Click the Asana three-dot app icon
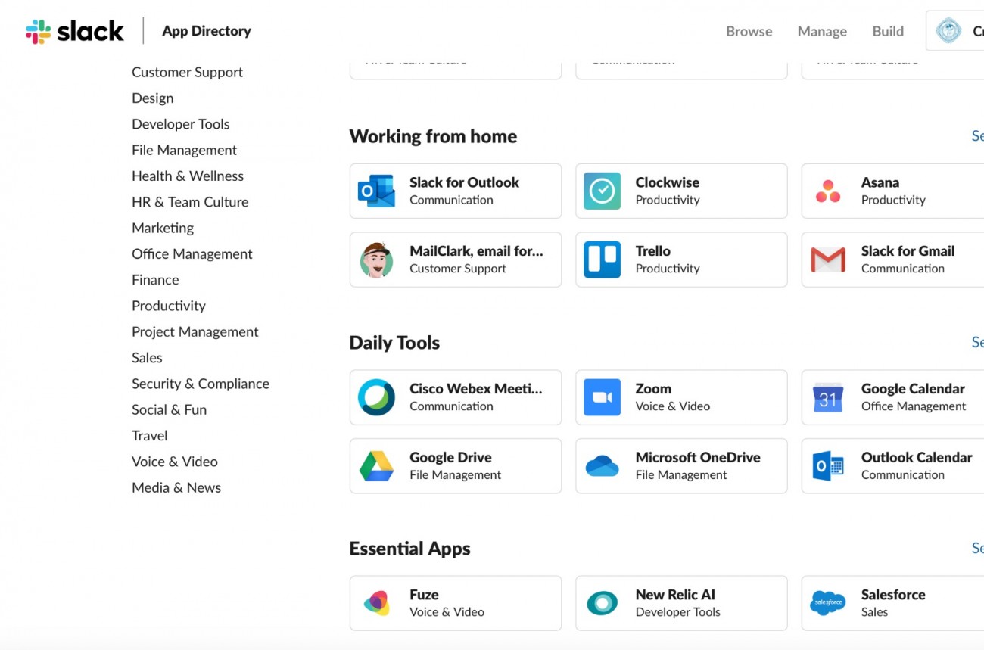 pyautogui.click(x=828, y=191)
